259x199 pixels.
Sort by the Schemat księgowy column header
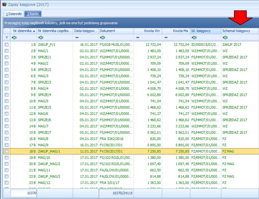pyautogui.click(x=240, y=31)
